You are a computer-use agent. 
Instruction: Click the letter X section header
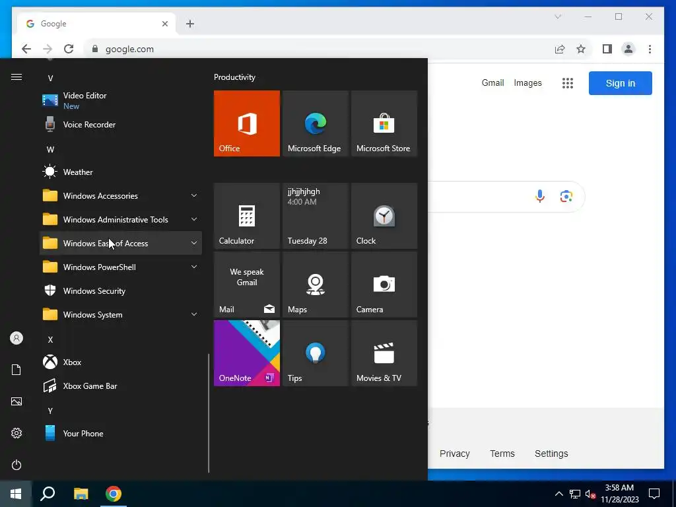(50, 340)
